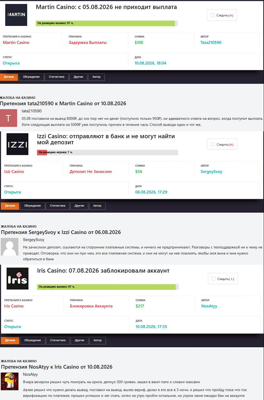Click Izzi player reaction progress bar
The width and height of the screenshot is (264, 400).
pyautogui.click(x=107, y=152)
